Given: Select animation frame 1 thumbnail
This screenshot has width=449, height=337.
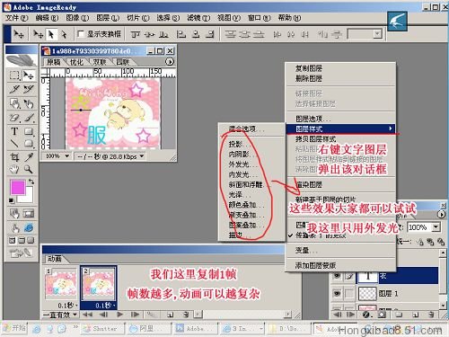Looking at the screenshot, I should point(61,283).
